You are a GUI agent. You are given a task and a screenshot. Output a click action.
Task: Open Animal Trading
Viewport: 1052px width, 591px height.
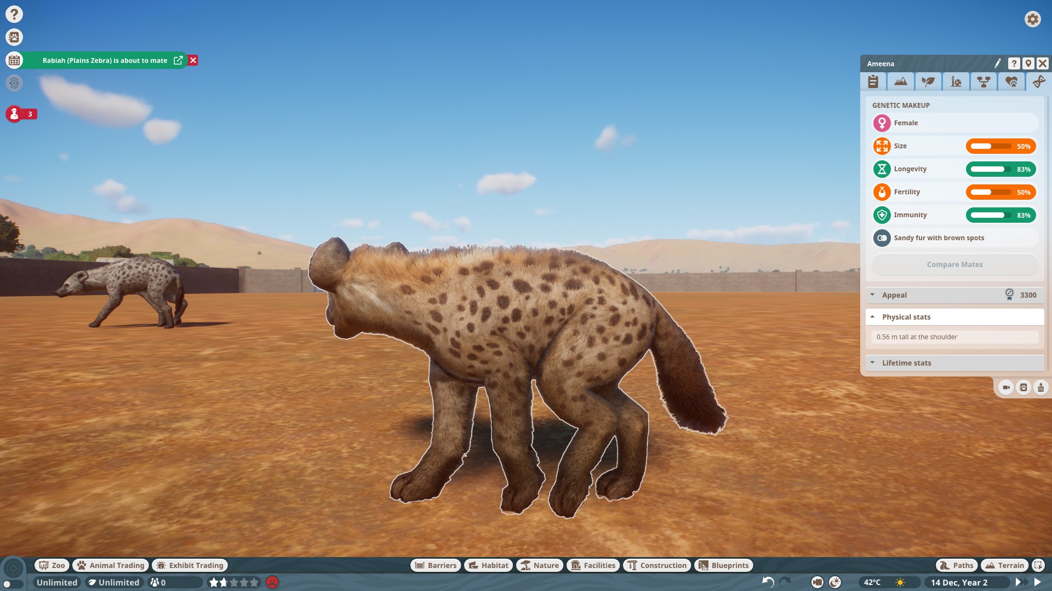tap(111, 565)
